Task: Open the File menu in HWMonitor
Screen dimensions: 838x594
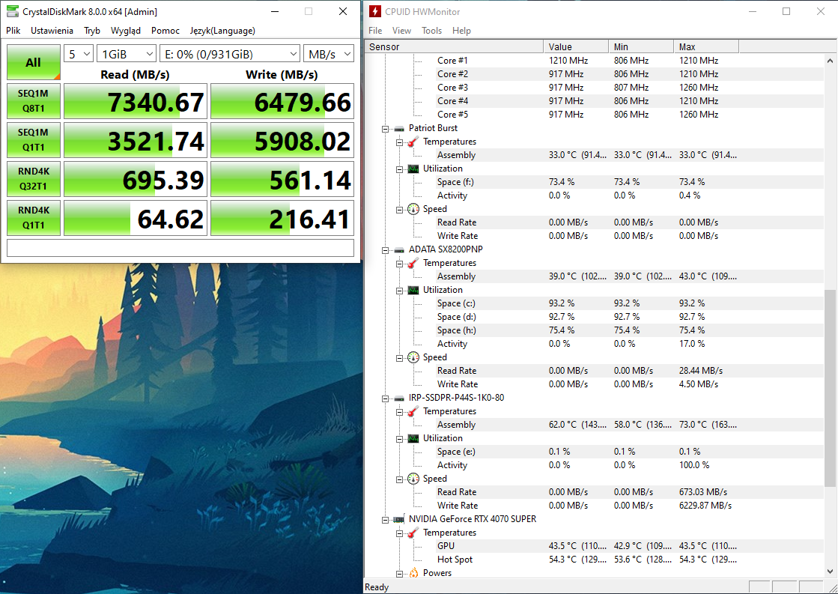Action: coord(375,31)
